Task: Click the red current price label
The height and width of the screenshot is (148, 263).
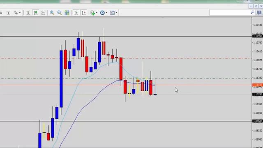Action: pos(258,85)
